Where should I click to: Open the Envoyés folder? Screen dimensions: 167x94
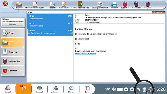[13, 52]
